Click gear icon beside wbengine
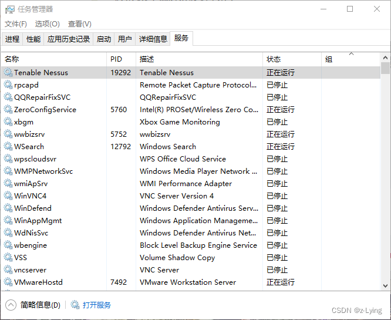 click(8, 245)
